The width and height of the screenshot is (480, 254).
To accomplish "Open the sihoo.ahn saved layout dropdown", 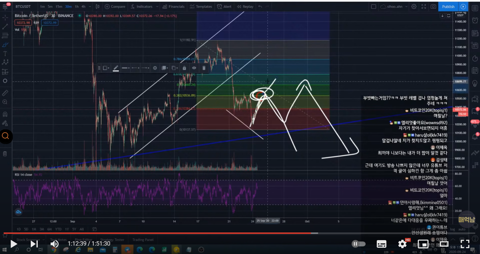I will [395, 7].
